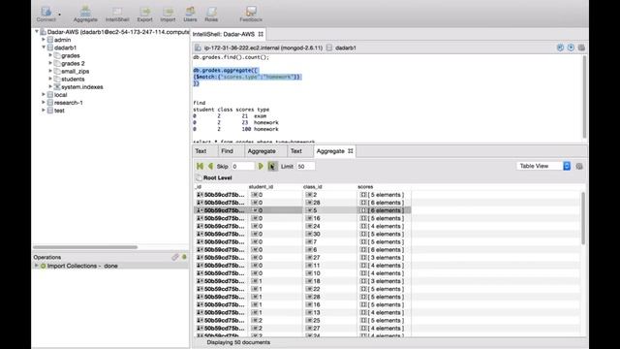
Task: Expand the local database node
Action: 44,95
